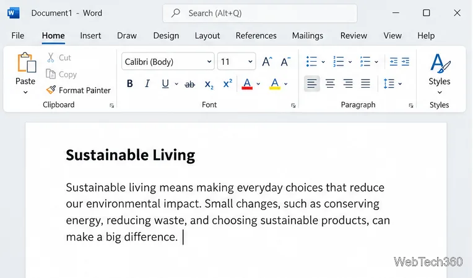The image size is (473, 278).
Task: Click the search magnifier icon
Action: click(176, 13)
